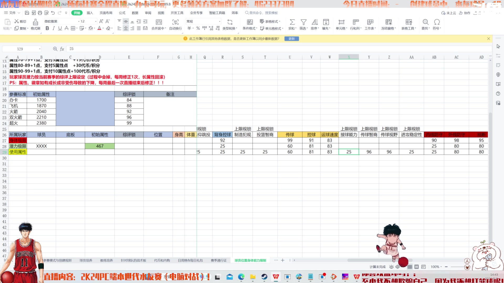Click the selection arrow icon in right sidebar
Image resolution: width=504 pixels, height=283 pixels.
(x=498, y=46)
